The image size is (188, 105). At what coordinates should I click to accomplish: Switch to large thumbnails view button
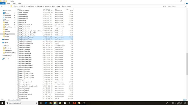186,100
